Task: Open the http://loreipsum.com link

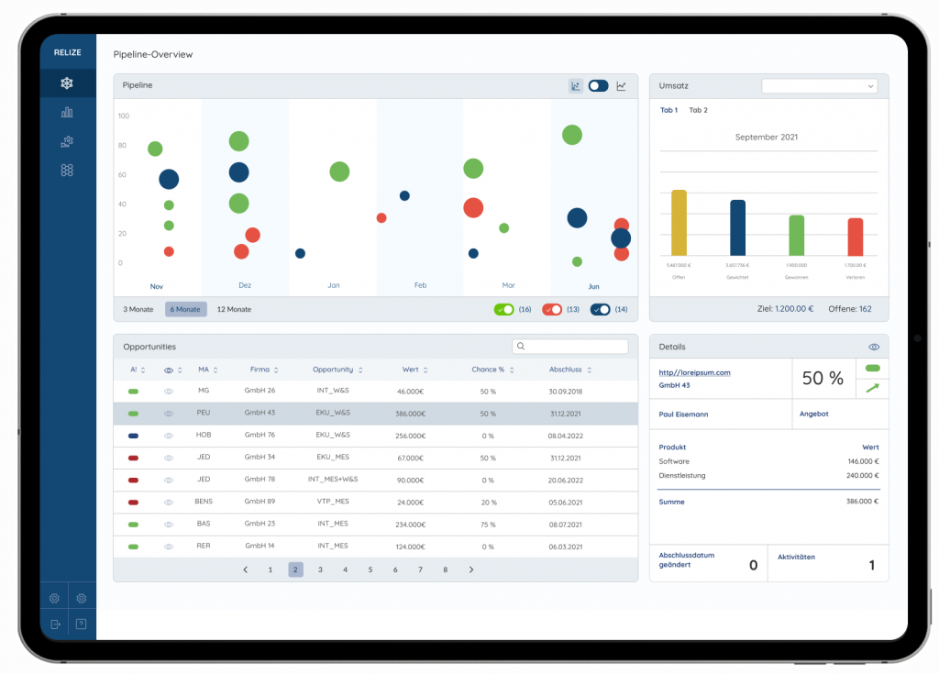Action: [x=694, y=372]
